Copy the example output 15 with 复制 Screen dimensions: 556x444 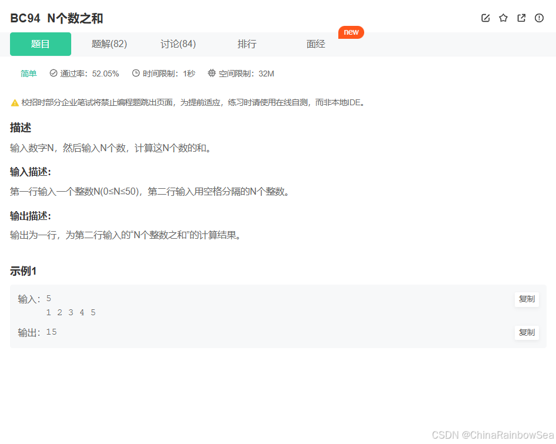527,332
